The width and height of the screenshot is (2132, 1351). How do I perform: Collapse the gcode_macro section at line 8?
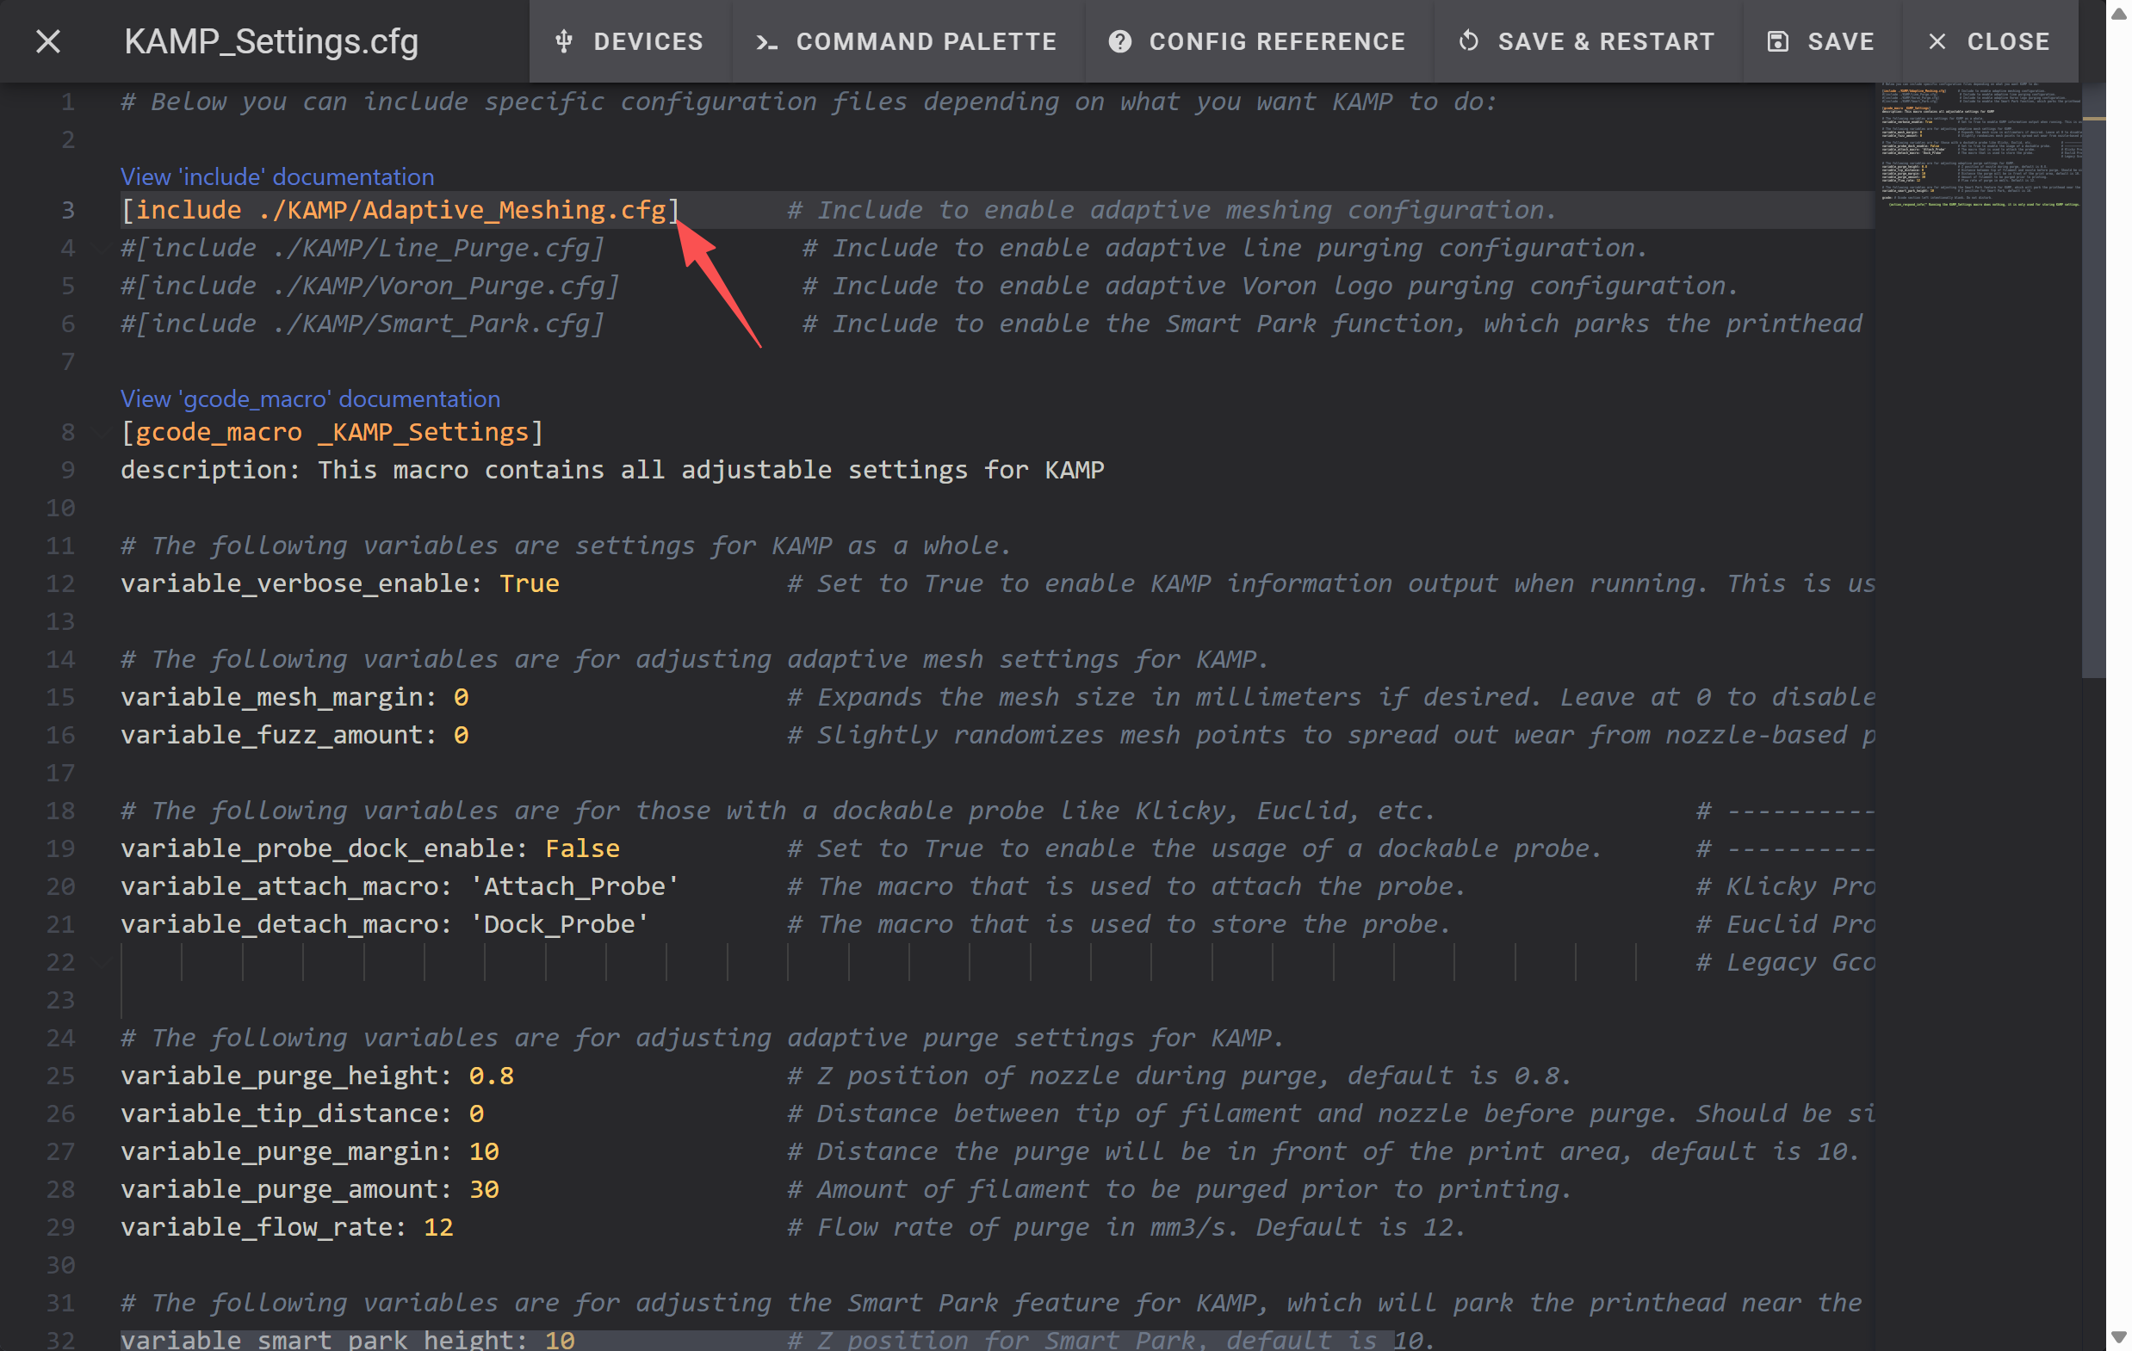pyautogui.click(x=100, y=433)
